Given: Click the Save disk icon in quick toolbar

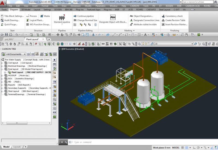Looking at the screenshot, I should (6, 35).
